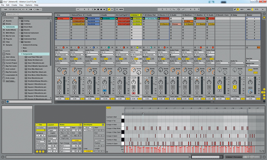This screenshot has width=267, height=160.
Task: Click the track 1 pan knob
Action: point(59,82)
